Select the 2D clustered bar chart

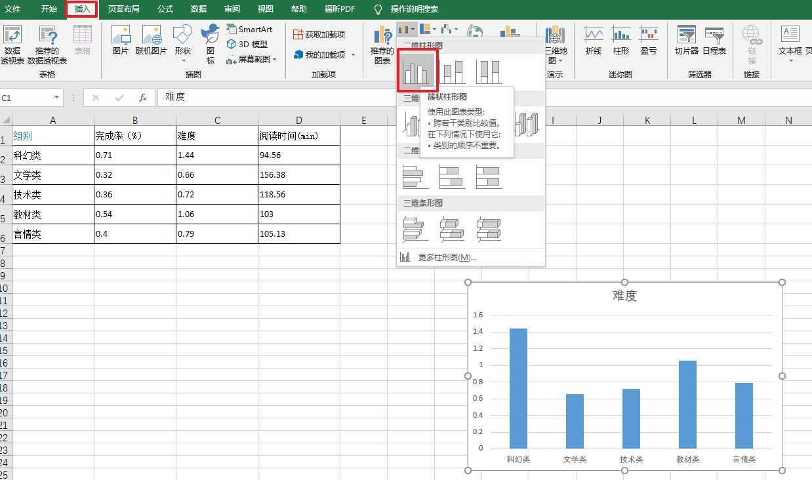pyautogui.click(x=415, y=176)
